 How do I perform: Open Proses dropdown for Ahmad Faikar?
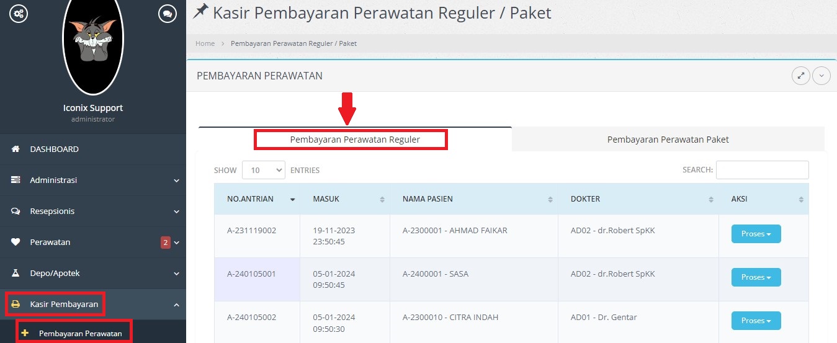[756, 234]
